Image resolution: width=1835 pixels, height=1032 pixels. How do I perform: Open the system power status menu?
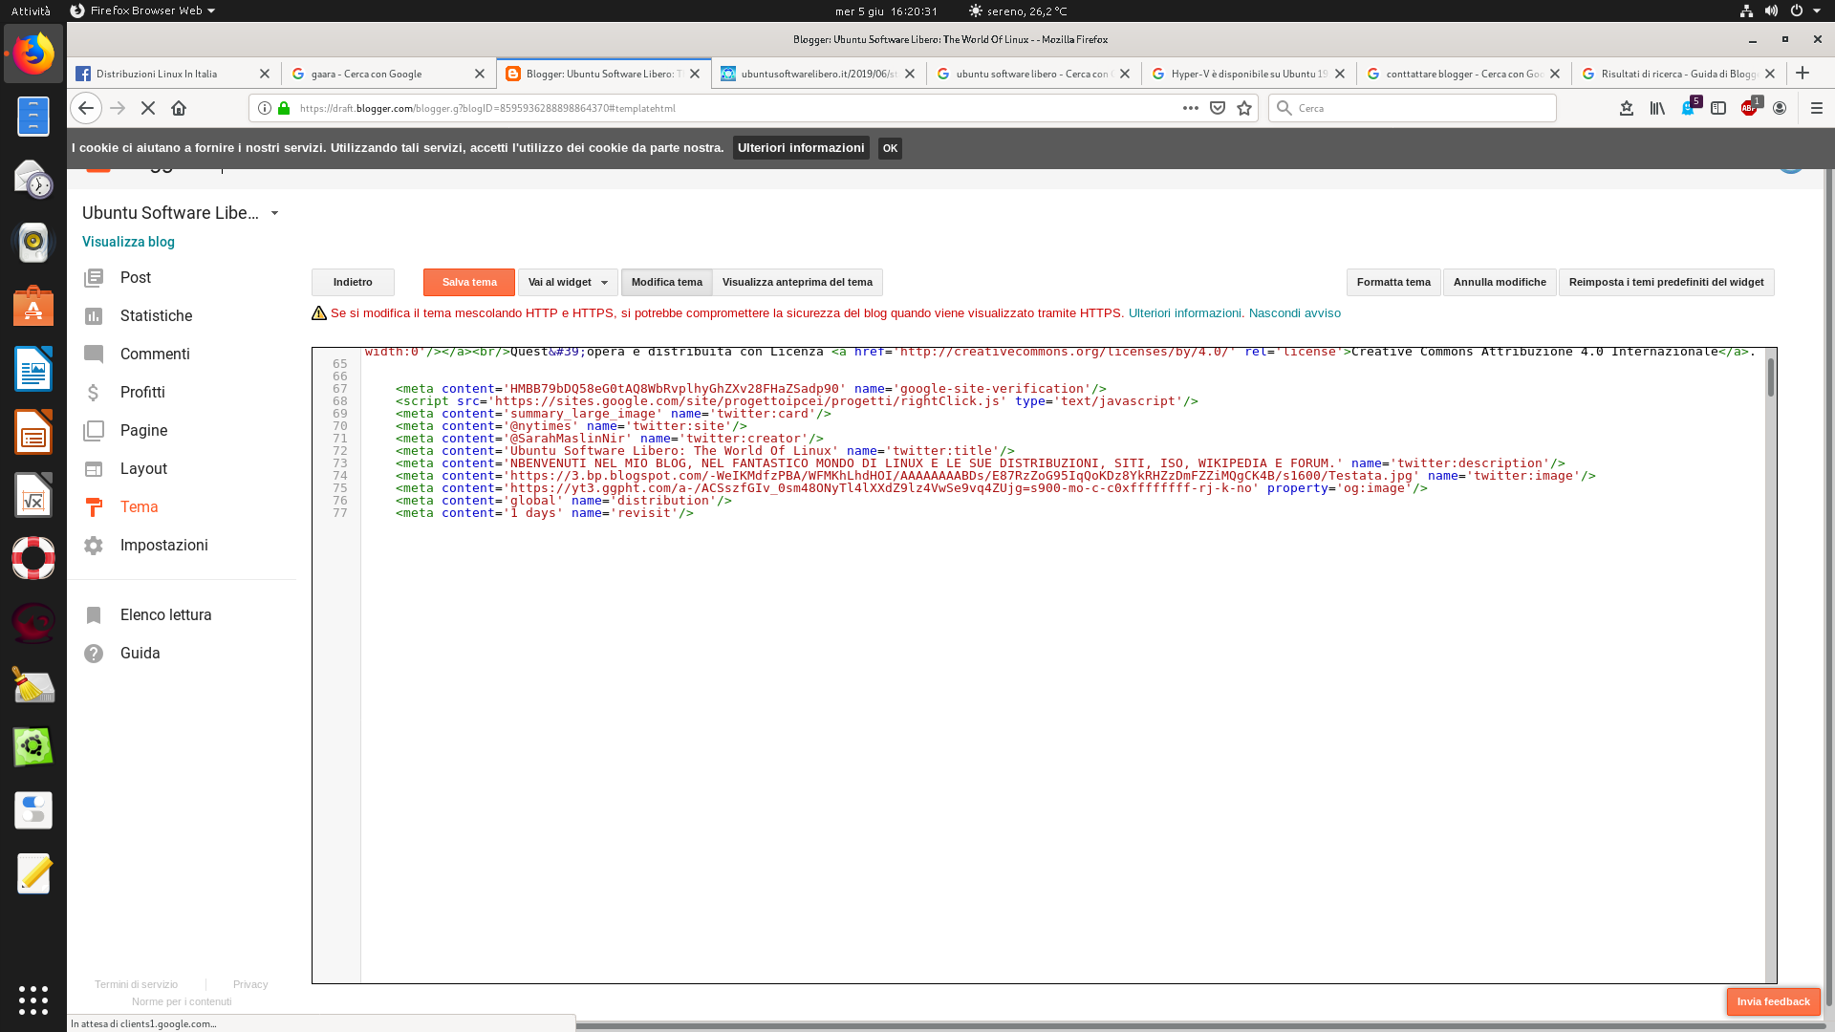click(1806, 11)
